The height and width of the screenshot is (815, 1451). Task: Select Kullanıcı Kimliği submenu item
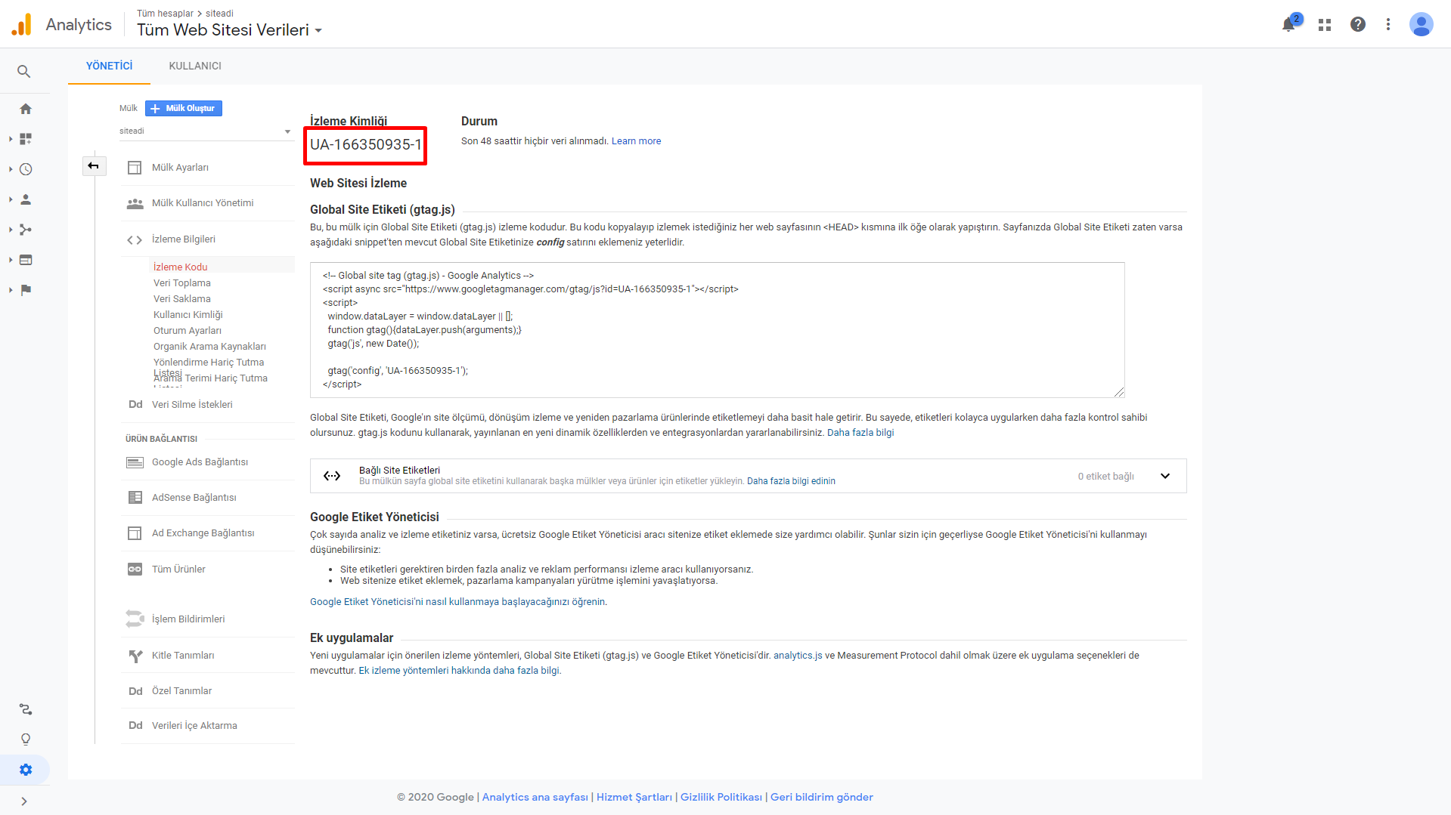coord(188,314)
